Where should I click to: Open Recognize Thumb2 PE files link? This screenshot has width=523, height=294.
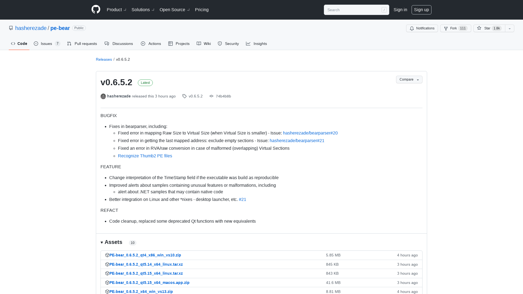click(x=145, y=156)
